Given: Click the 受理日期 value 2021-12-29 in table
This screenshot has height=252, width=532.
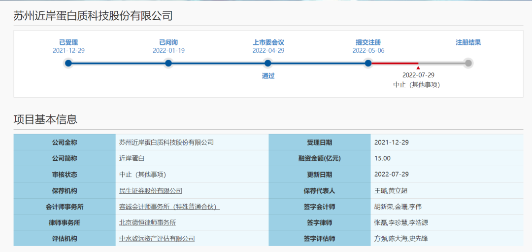Looking at the screenshot, I should [392, 143].
